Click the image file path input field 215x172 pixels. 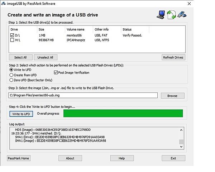click(x=83, y=95)
